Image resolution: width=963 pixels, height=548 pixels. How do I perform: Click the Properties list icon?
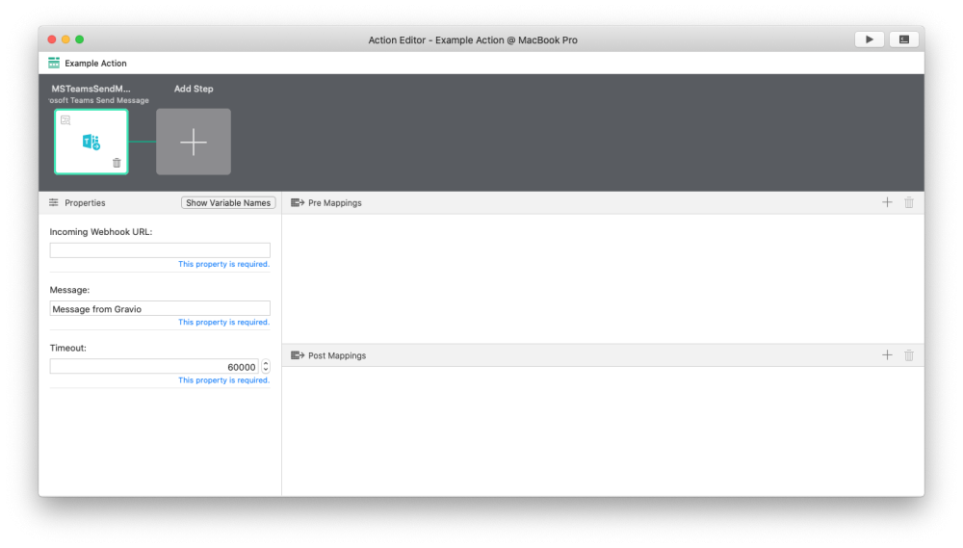tap(54, 203)
